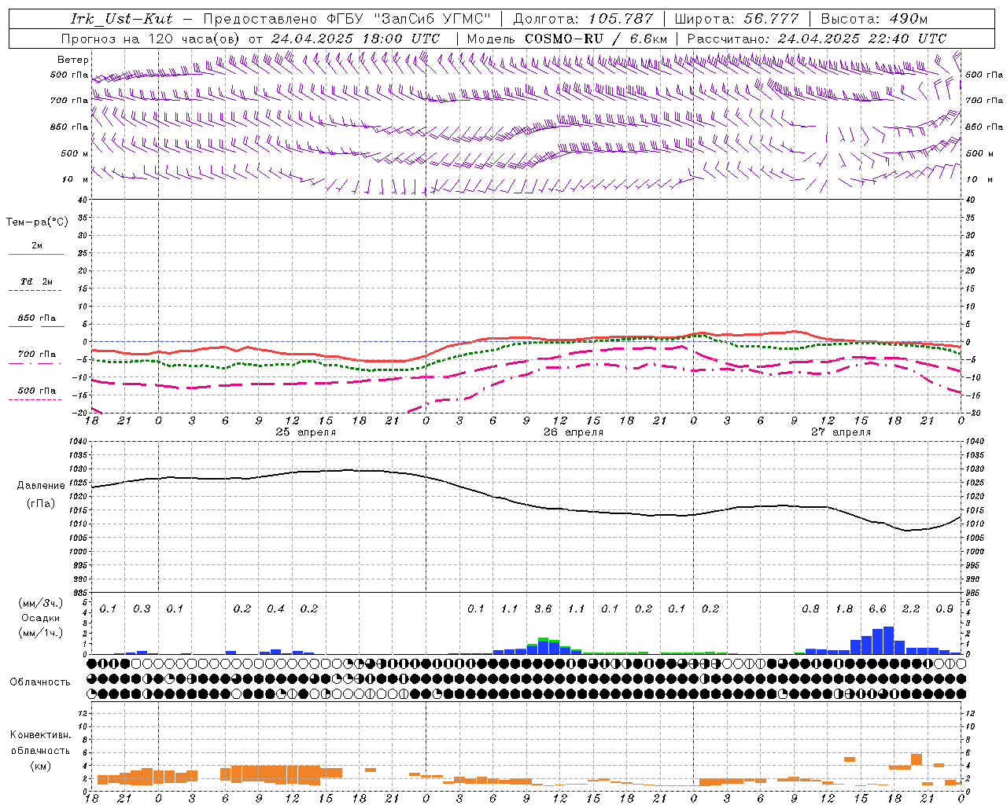Click the model name COSMO-RU / 6.6км
1007x805 pixels.
596,38
